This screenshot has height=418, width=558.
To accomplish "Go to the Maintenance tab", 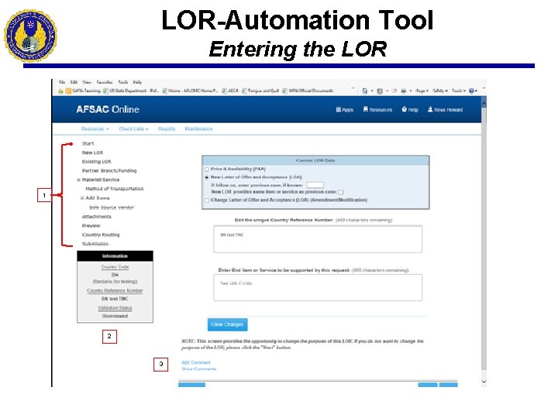I will tap(198, 129).
